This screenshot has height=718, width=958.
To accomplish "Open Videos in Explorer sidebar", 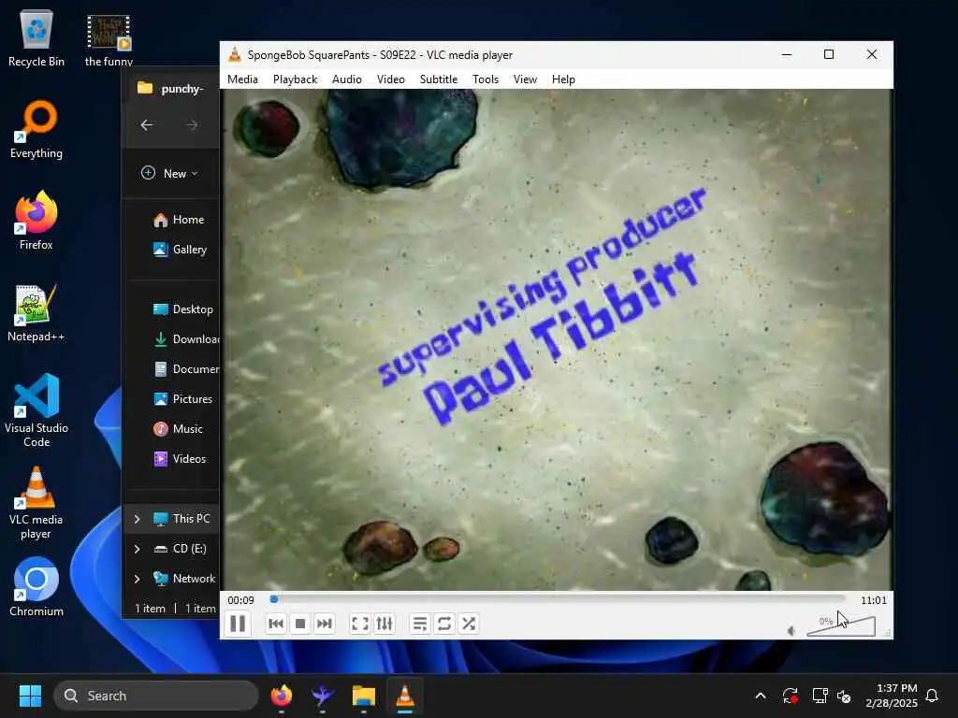I will (x=180, y=458).
